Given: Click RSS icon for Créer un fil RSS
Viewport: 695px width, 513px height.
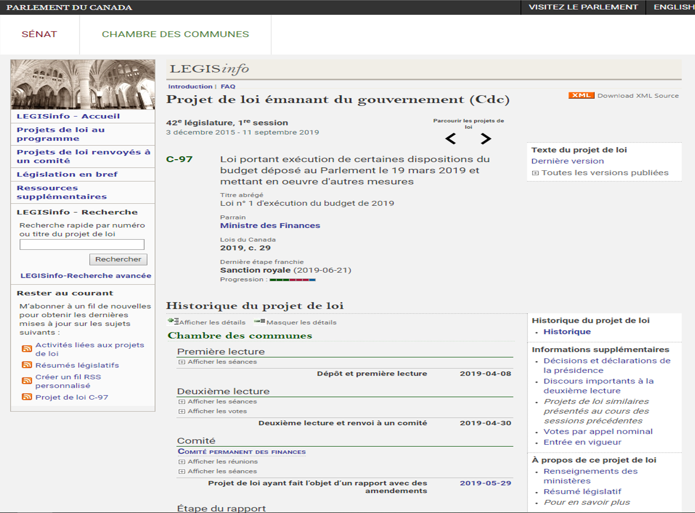Looking at the screenshot, I should click(x=27, y=381).
